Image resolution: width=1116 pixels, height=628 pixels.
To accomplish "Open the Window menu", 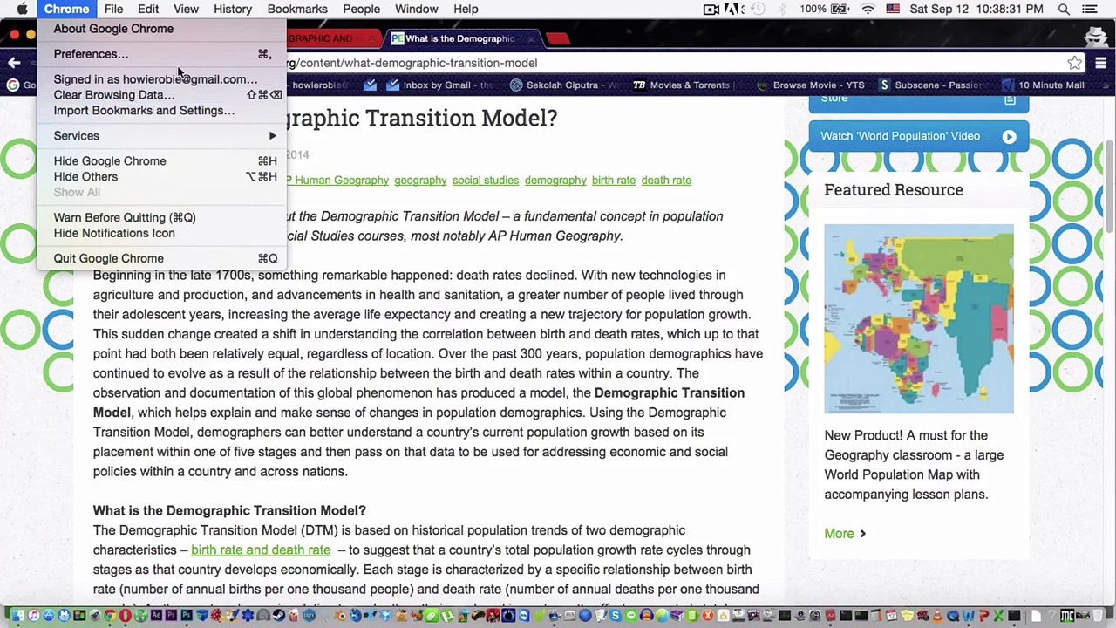I will click(417, 9).
